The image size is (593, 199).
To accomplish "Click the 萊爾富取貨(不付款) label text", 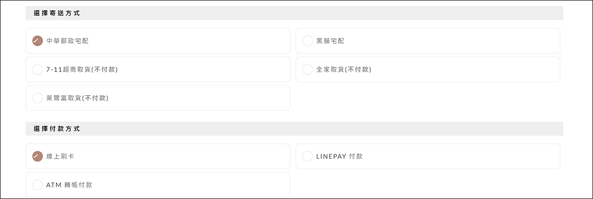I will 77,98.
